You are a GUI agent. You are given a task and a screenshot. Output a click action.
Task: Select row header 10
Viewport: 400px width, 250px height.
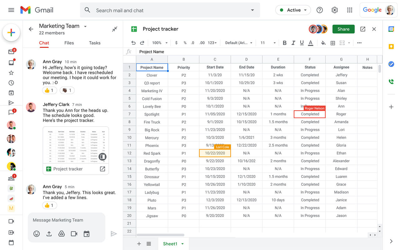129,137
